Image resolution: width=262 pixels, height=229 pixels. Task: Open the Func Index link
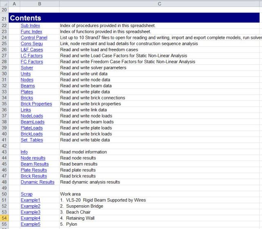(x=31, y=32)
